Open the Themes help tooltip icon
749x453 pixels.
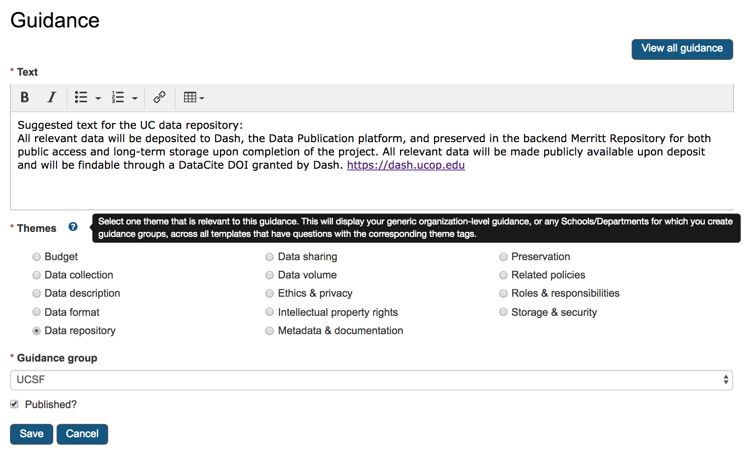point(73,227)
